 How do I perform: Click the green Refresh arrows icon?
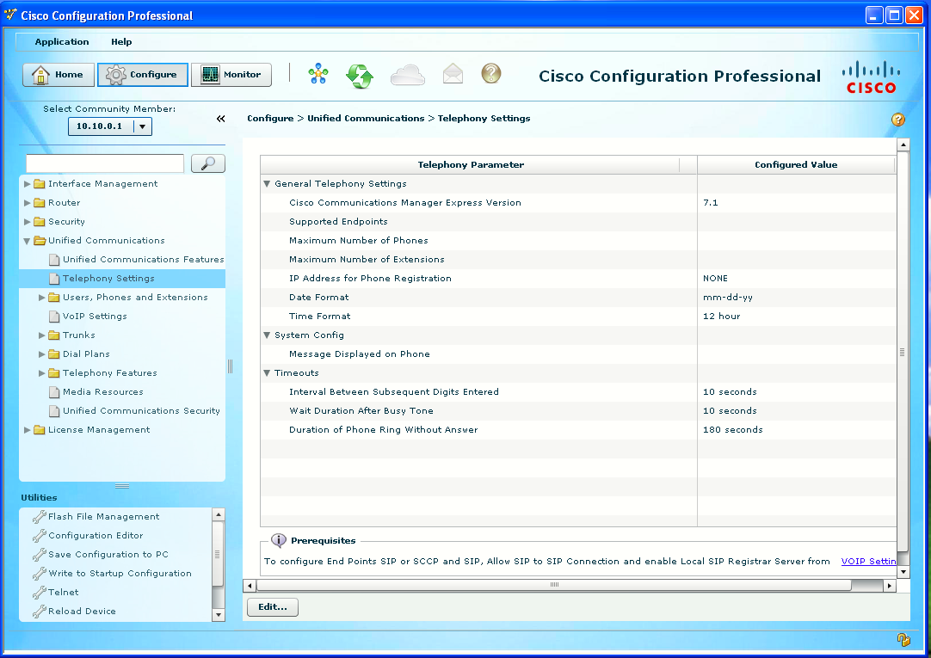[x=360, y=76]
